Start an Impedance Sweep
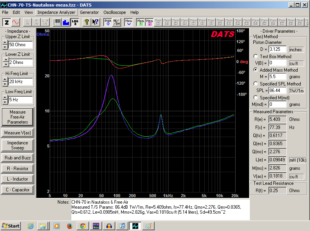This screenshot has width=310, height=231. coord(18,145)
